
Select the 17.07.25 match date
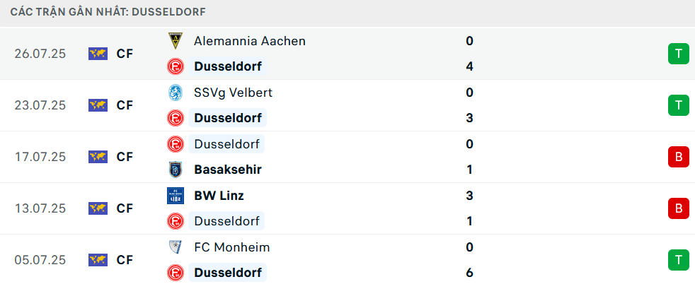tap(40, 157)
